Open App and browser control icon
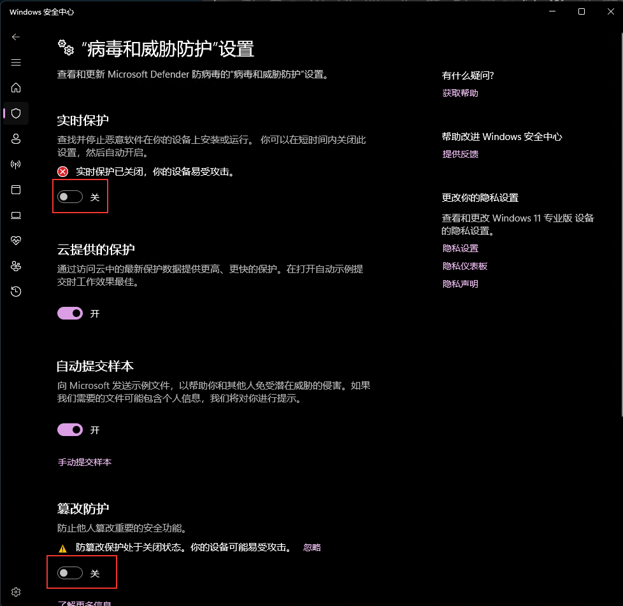The width and height of the screenshot is (623, 606). click(16, 190)
